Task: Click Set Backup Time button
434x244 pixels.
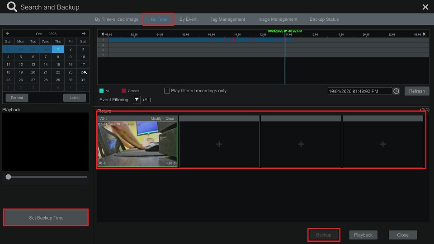Action: [x=46, y=218]
